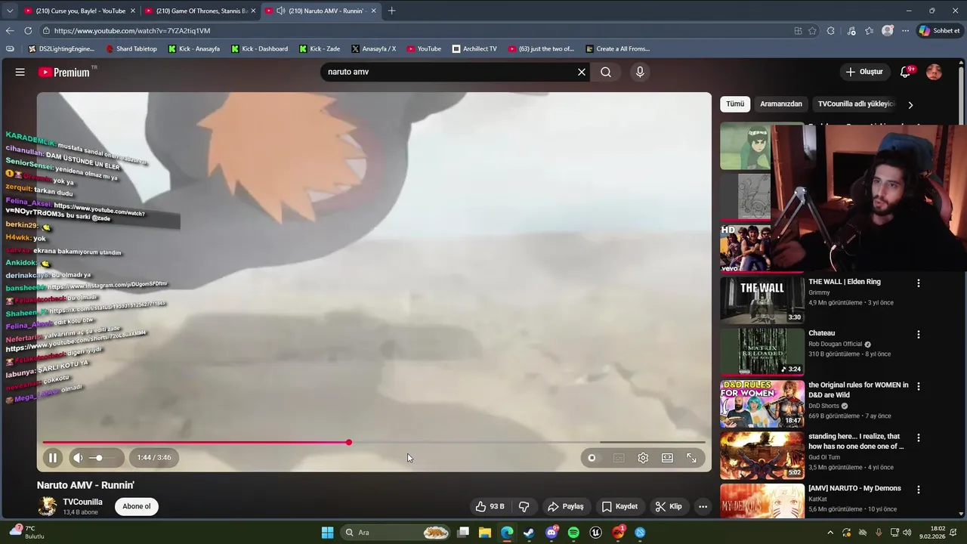Screen dimensions: 967x544
Task: Open the YouTube hamburger guide menu
Action: [20, 72]
